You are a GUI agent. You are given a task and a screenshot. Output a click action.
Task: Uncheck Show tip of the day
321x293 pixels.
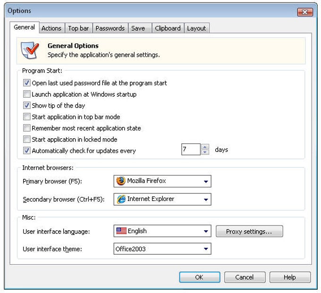[x=27, y=106]
